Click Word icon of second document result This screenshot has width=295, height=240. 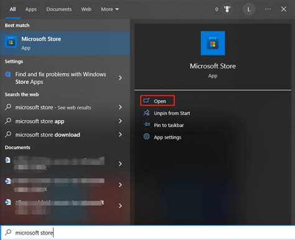(x=7, y=181)
